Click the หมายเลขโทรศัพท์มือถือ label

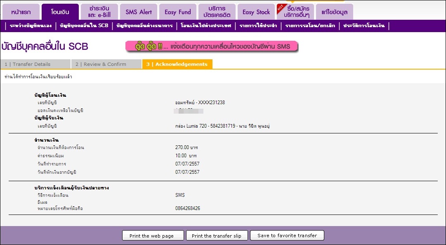[60, 209]
